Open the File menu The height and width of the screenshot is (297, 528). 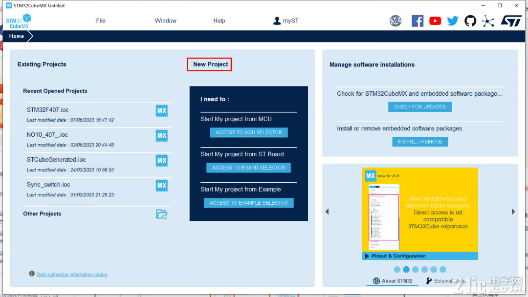pyautogui.click(x=101, y=21)
